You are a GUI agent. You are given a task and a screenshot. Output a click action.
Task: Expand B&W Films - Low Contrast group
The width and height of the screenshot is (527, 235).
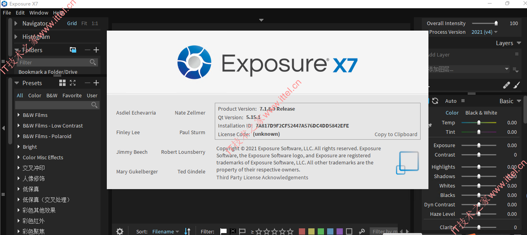18,126
